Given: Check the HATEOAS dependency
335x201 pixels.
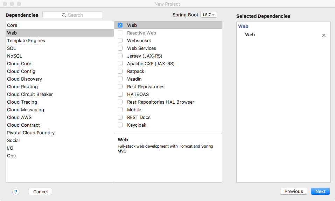Looking at the screenshot, I should pyautogui.click(x=120, y=94).
